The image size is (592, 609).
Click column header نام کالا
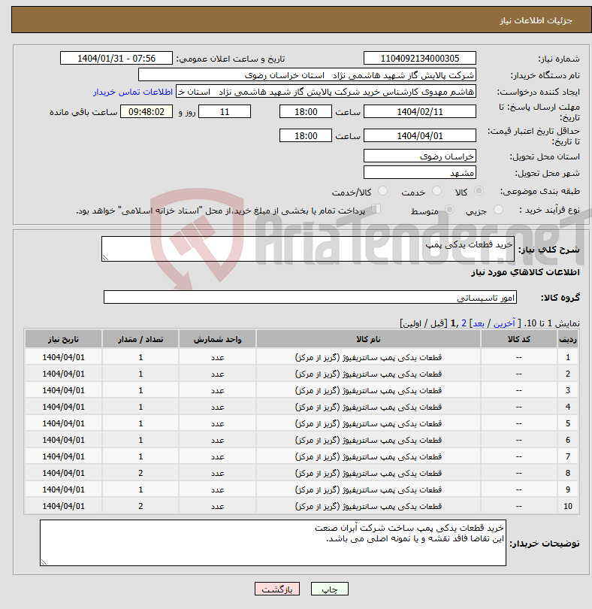click(368, 339)
